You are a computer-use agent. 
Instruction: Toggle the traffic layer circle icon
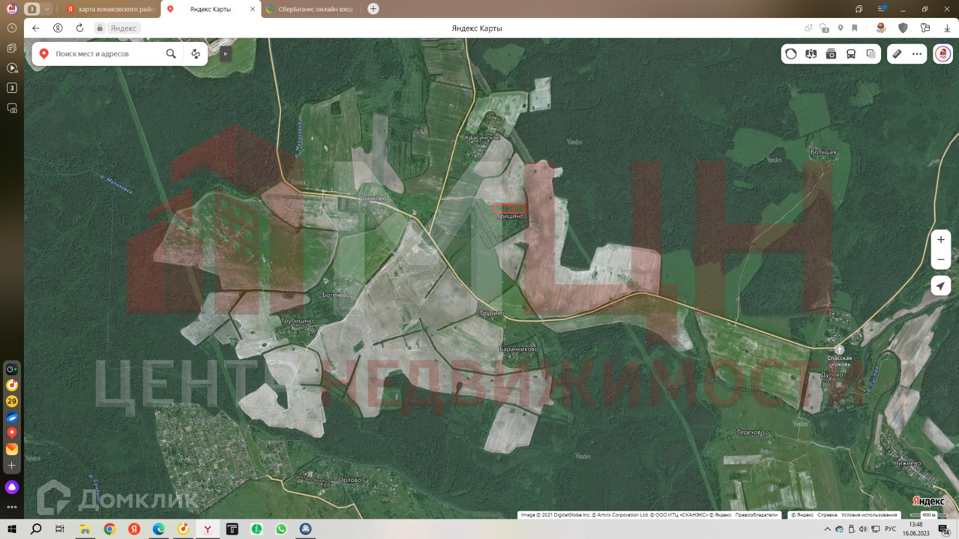pyautogui.click(x=791, y=54)
